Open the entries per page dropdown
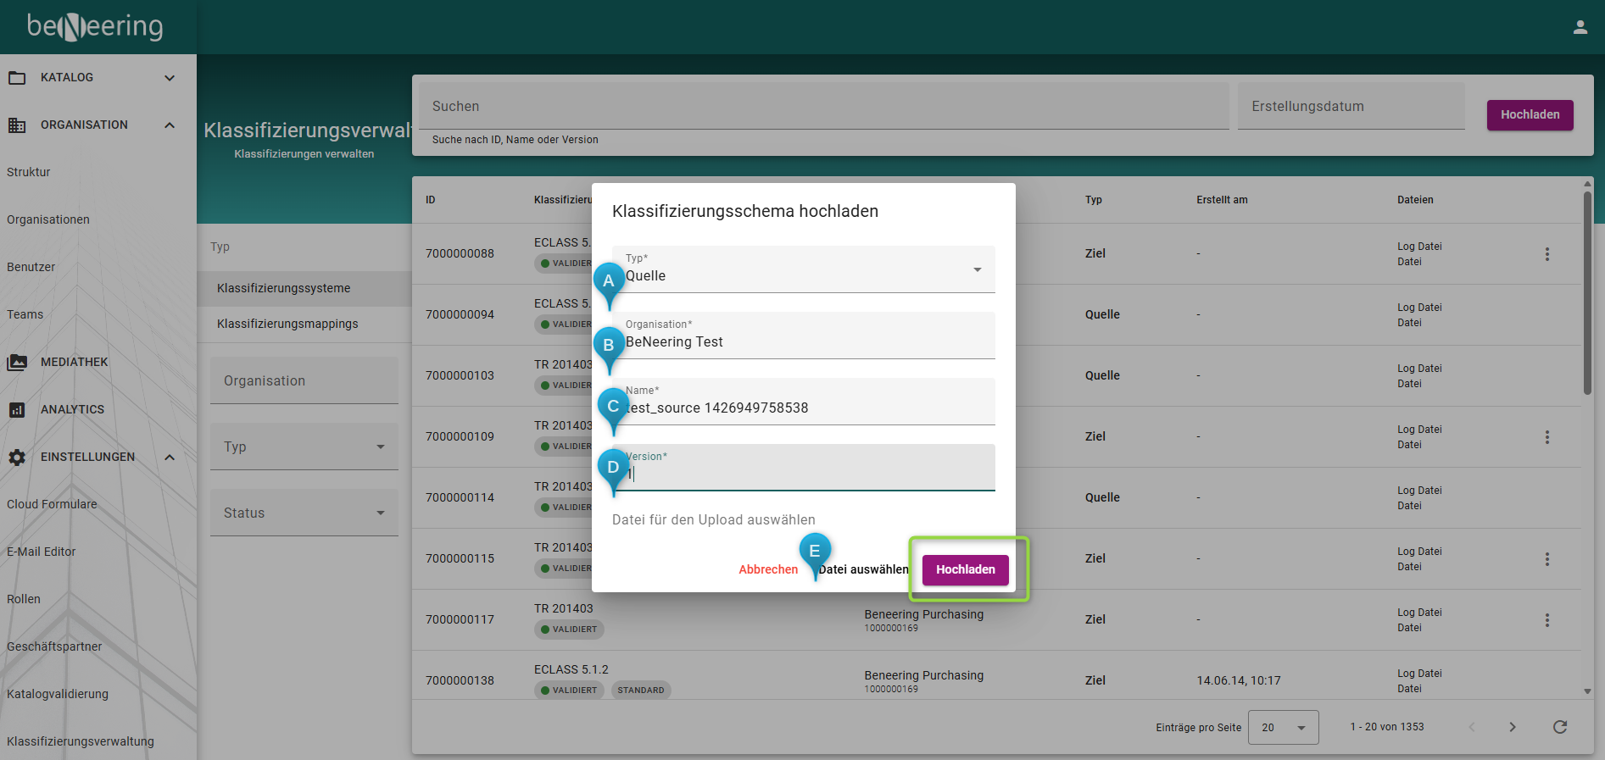Viewport: 1605px width, 760px height. click(1282, 728)
